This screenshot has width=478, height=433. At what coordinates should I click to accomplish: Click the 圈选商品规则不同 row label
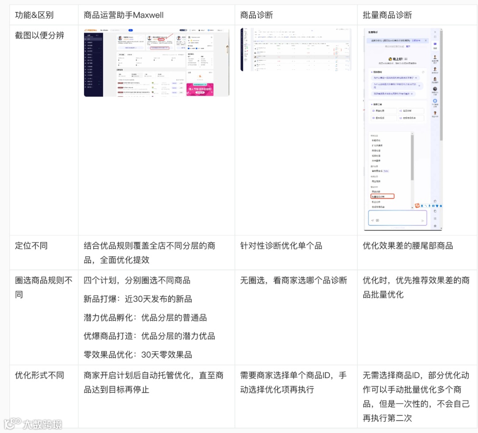click(43, 287)
